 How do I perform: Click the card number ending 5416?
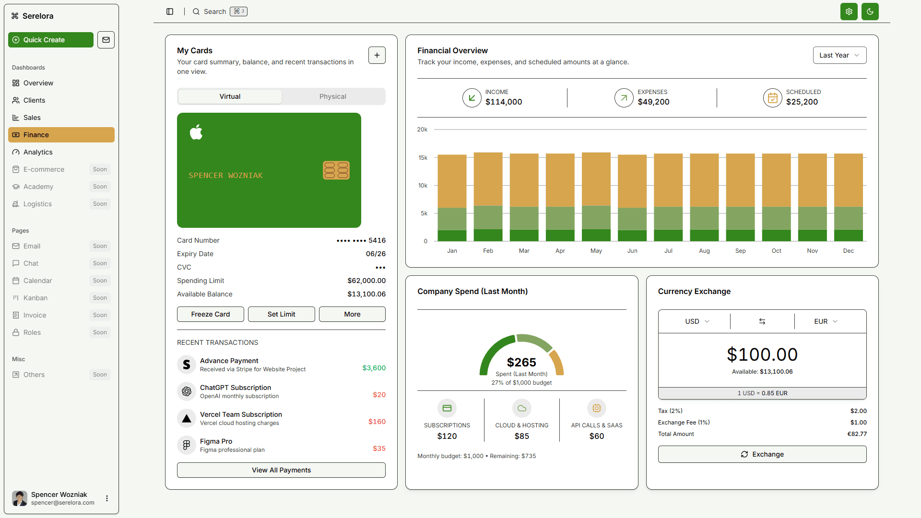(361, 240)
